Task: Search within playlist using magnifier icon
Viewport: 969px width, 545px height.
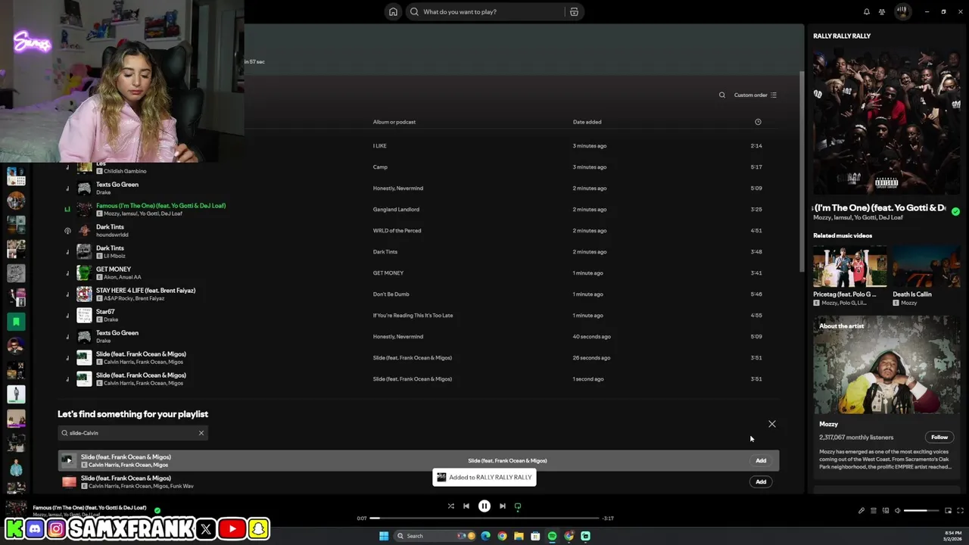Action: 722,95
